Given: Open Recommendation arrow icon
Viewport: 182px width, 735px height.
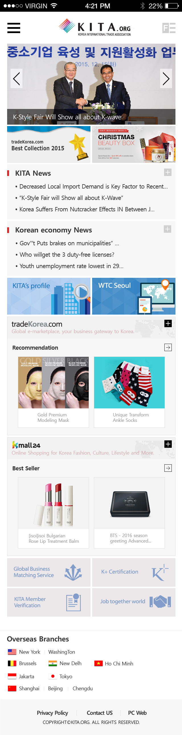Looking at the screenshot, I should coord(168,347).
